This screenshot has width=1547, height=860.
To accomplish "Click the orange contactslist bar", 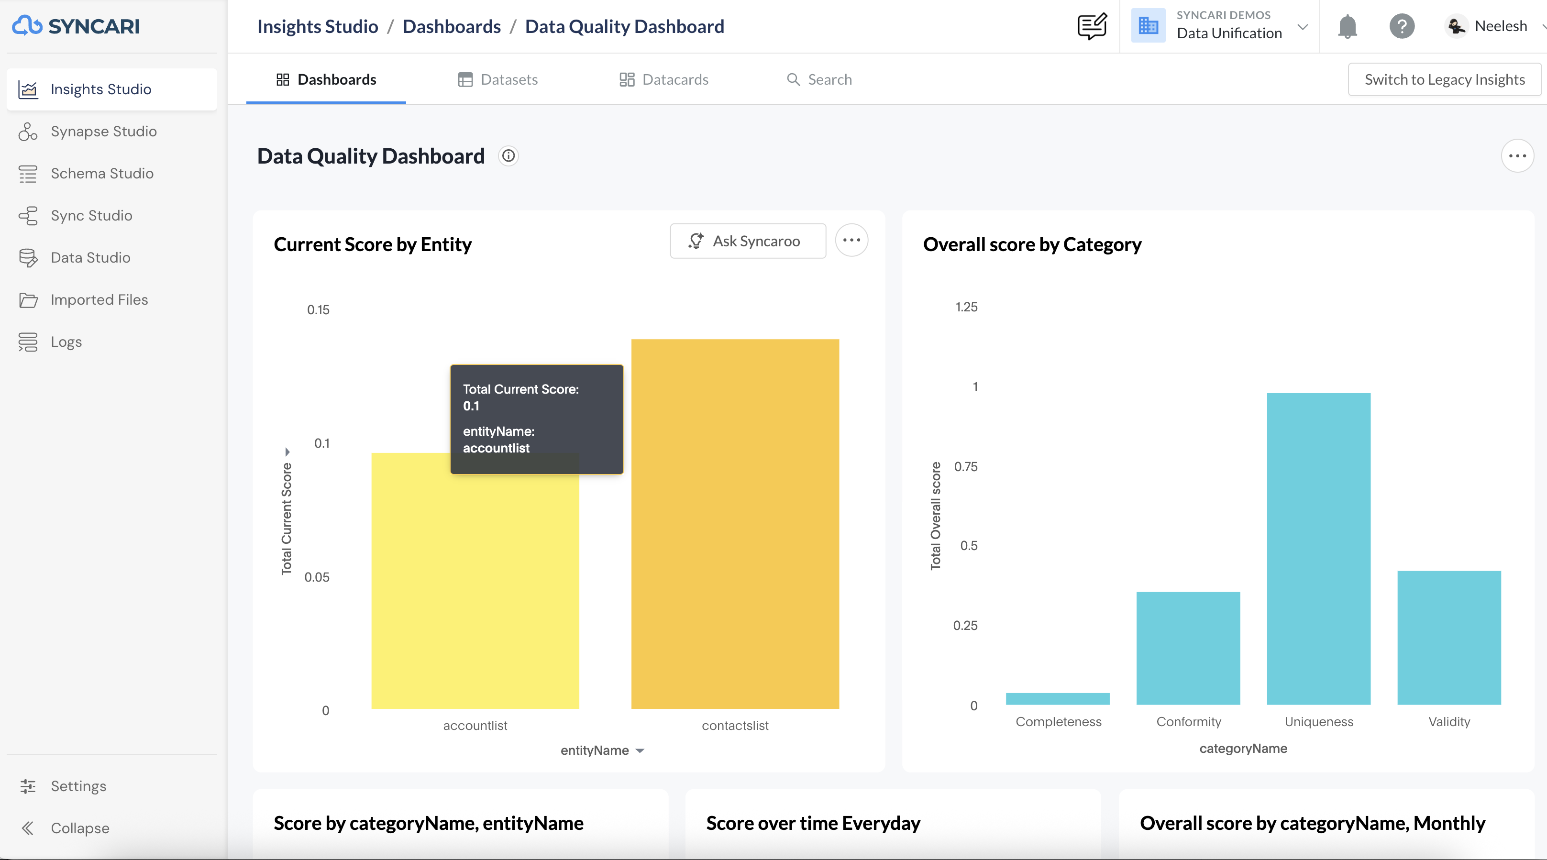I will tap(735, 524).
